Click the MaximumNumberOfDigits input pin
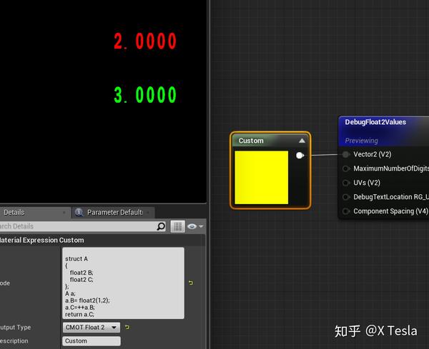 [346, 168]
